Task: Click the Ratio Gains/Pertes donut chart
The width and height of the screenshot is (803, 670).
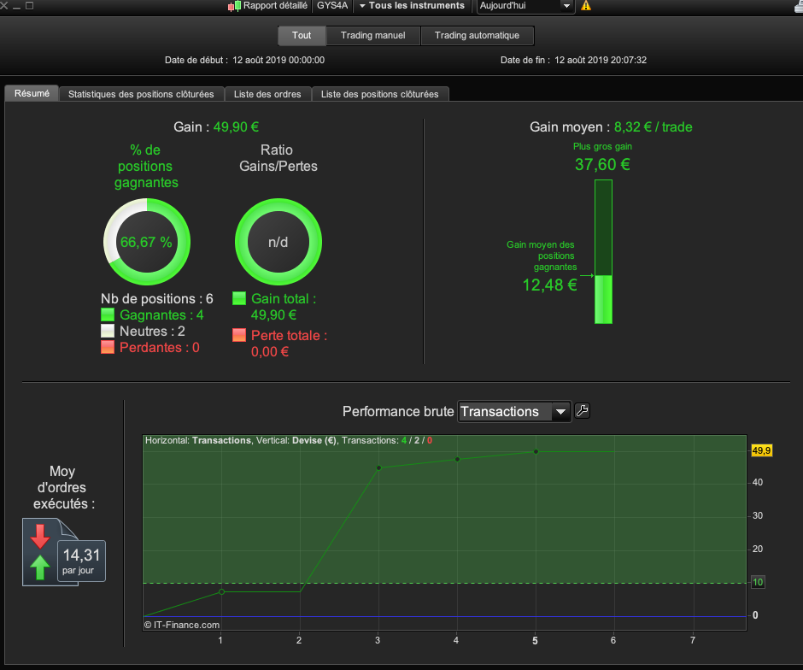Action: [x=278, y=242]
